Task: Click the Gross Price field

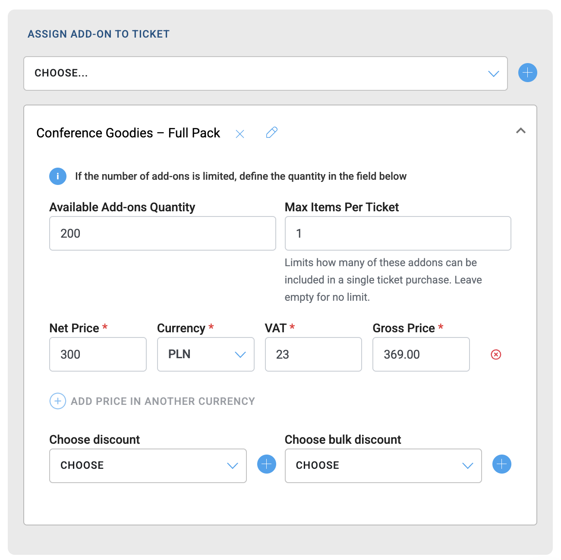Action: pos(421,354)
